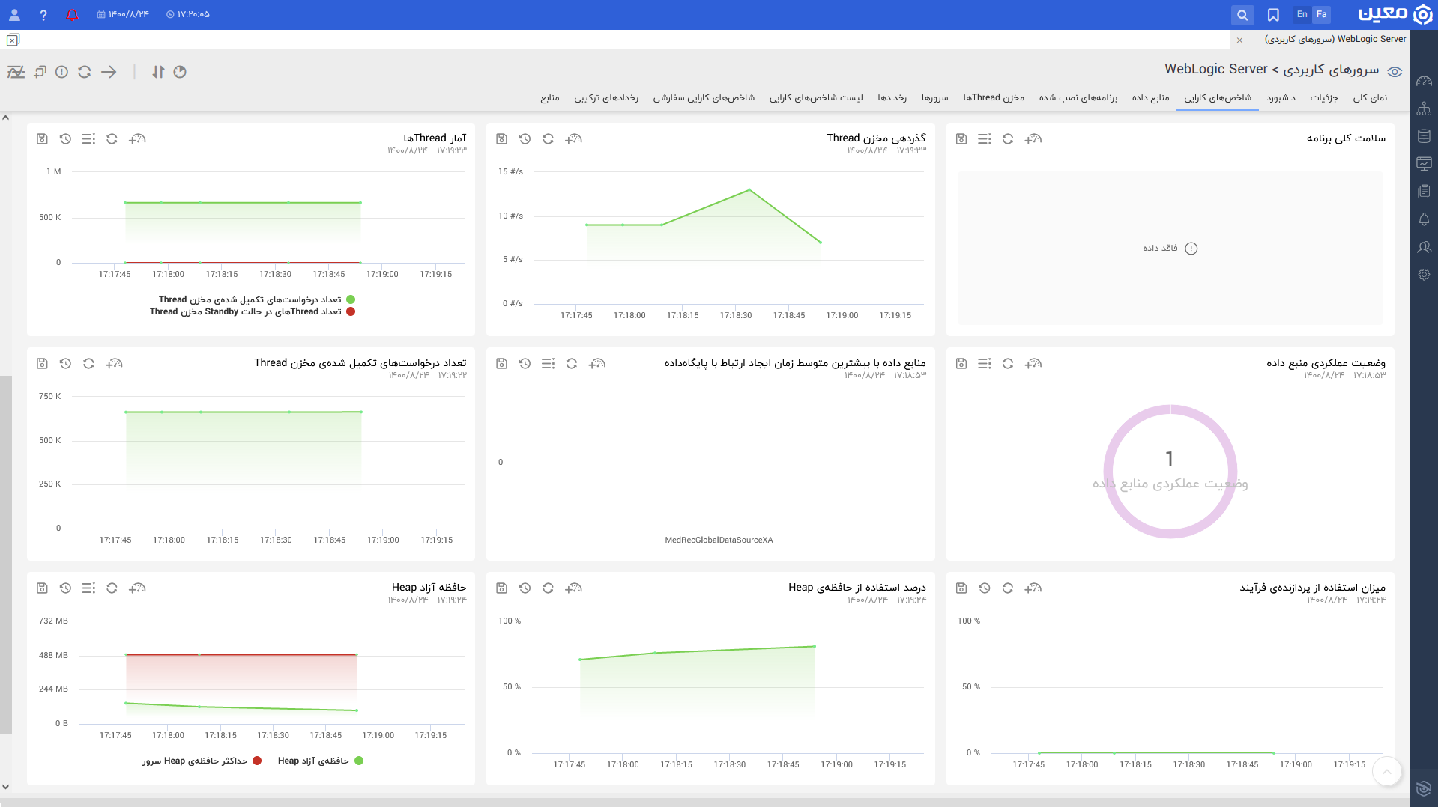
Task: Open the لیست شاخص‌های کارایی tab
Action: pyautogui.click(x=816, y=98)
